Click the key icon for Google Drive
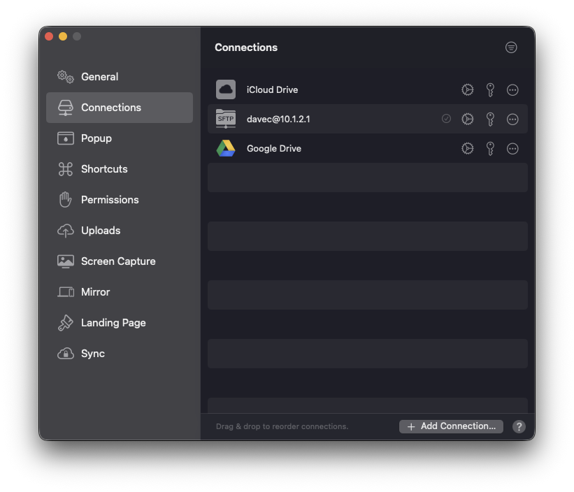 [x=490, y=148]
